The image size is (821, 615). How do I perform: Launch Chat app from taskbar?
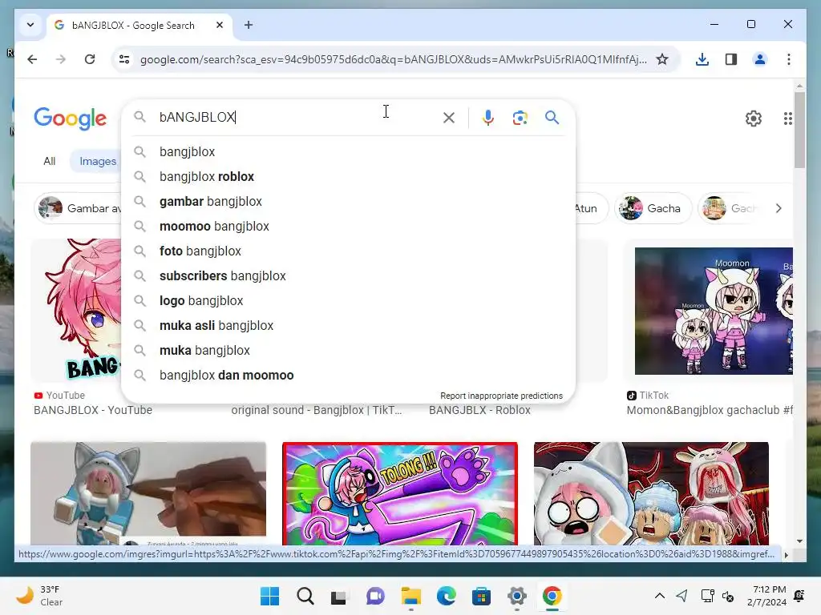coord(375,596)
